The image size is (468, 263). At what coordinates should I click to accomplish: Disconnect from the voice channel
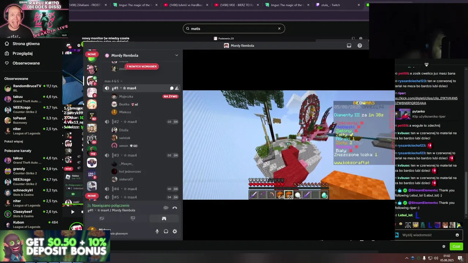[x=175, y=208]
